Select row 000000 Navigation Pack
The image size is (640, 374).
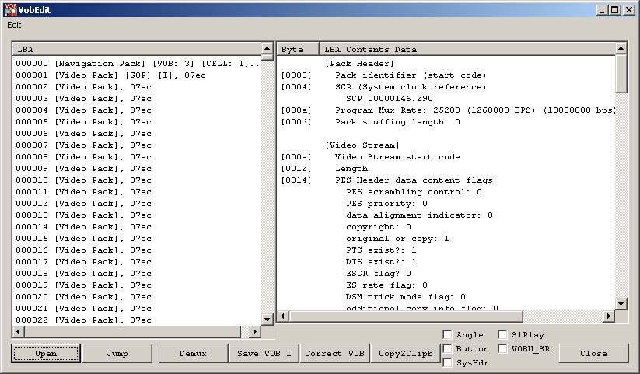[137, 64]
